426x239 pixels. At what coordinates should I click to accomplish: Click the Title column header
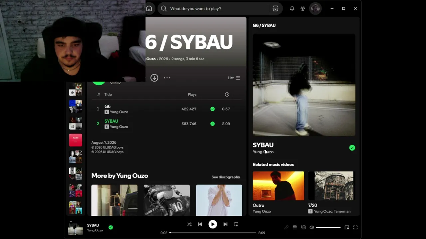pyautogui.click(x=108, y=95)
